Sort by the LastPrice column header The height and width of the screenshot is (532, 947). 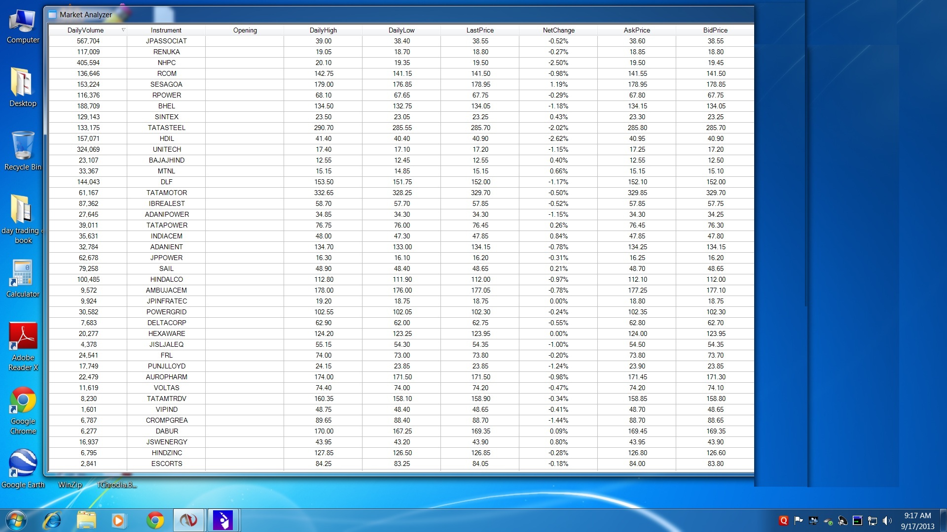(480, 30)
